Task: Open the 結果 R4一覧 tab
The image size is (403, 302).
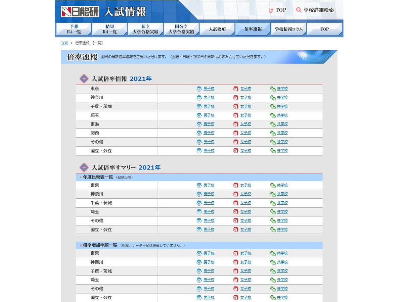Action: tap(109, 29)
